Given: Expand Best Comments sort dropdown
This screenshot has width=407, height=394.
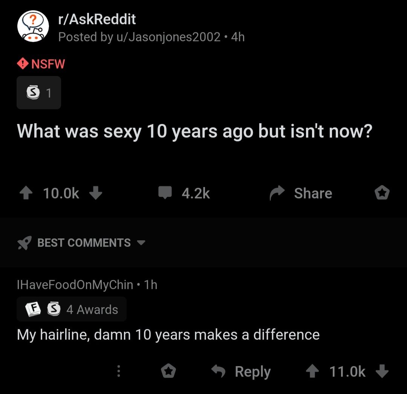Looking at the screenshot, I should pos(141,243).
